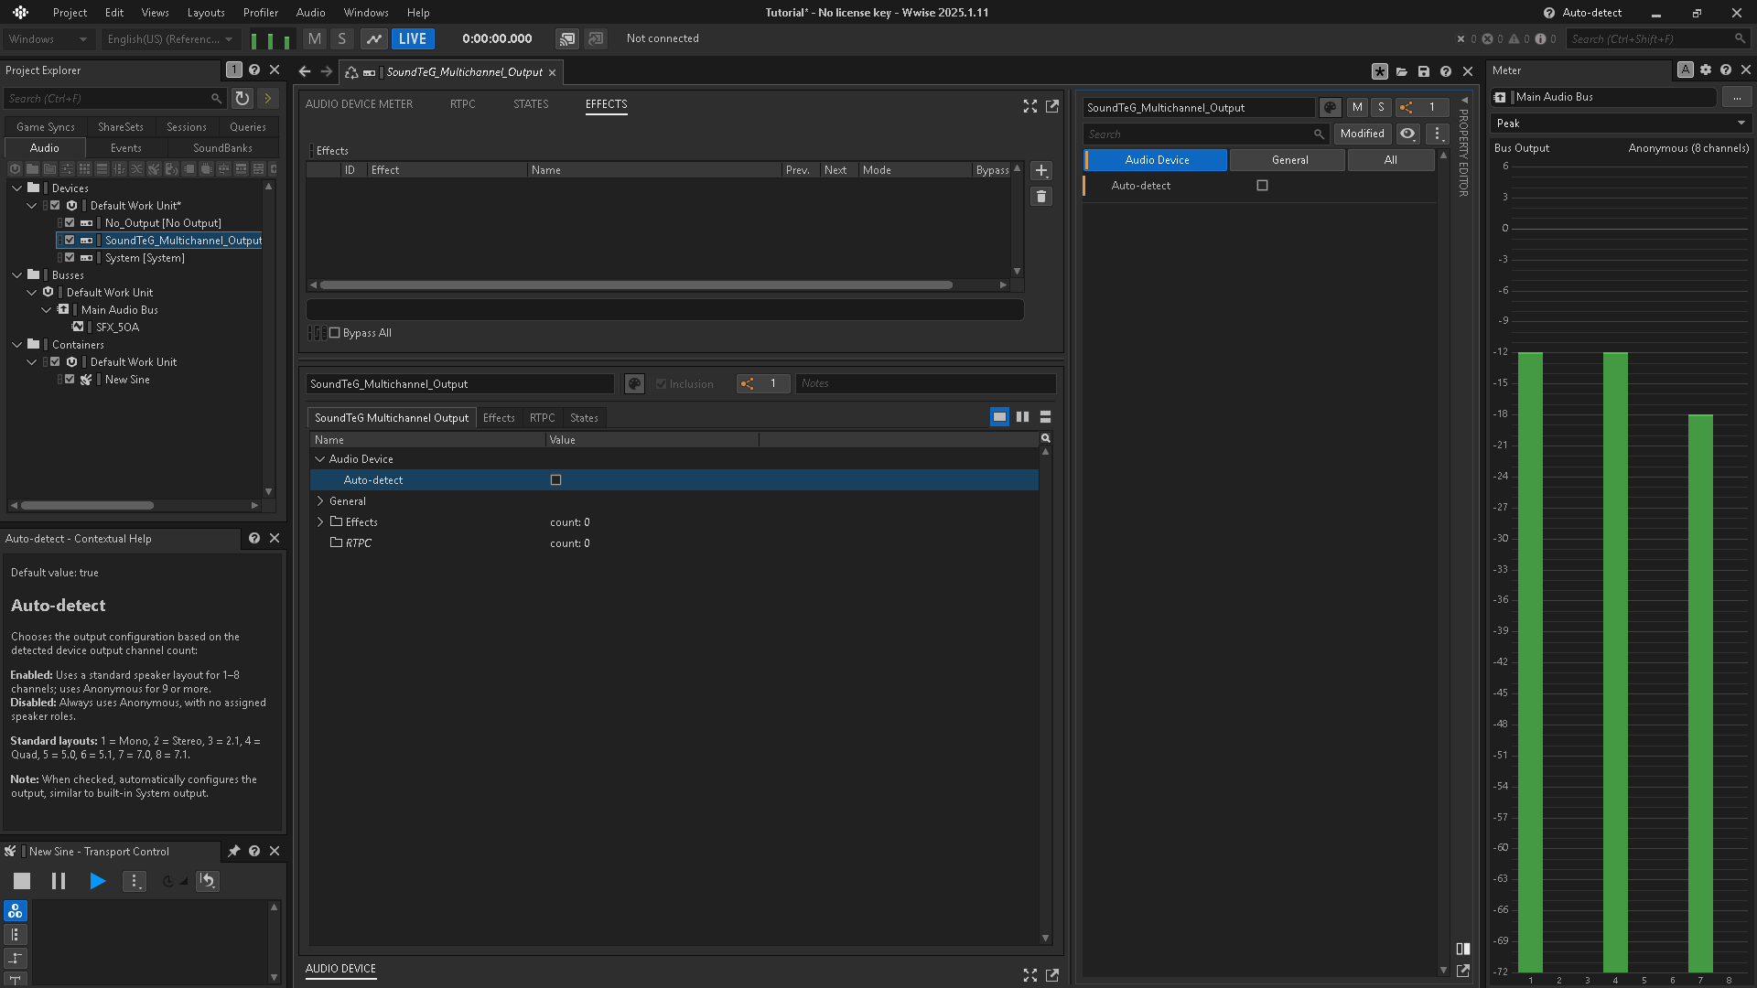Open Meter view settings gear

tap(1706, 70)
